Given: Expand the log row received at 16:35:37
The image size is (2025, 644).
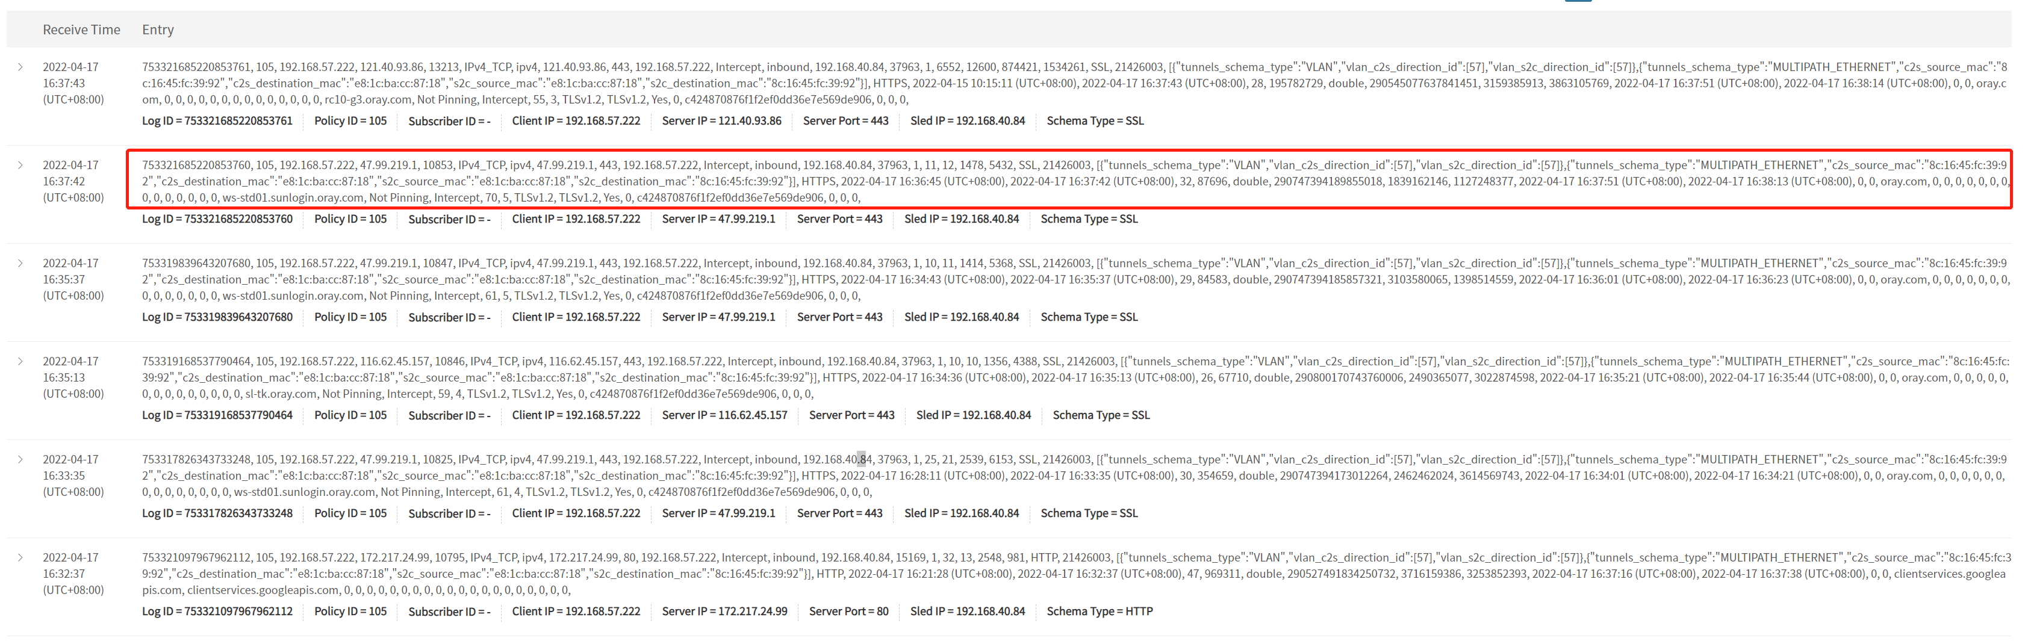Looking at the screenshot, I should 20,264.
